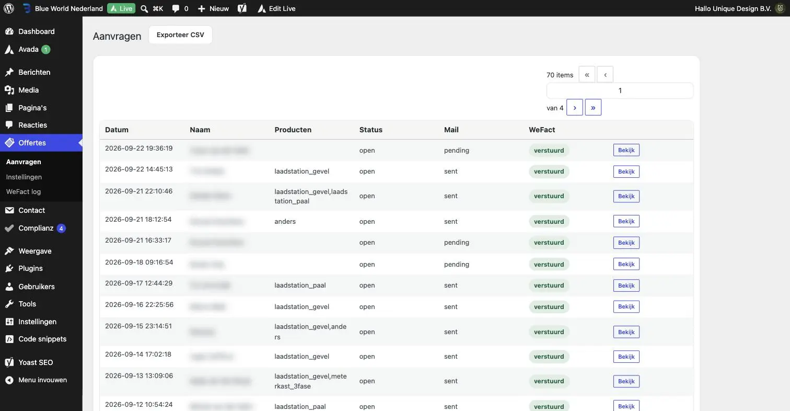Click the Dashboard gauge icon

pyautogui.click(x=9, y=31)
